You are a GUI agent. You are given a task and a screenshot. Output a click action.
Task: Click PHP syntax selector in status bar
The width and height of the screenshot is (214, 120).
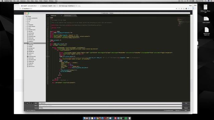click(186, 110)
